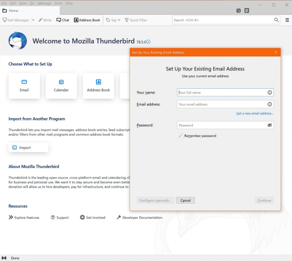Click the Write toolbar button
Image resolution: width=292 pixels, height=261 pixels.
click(x=45, y=20)
